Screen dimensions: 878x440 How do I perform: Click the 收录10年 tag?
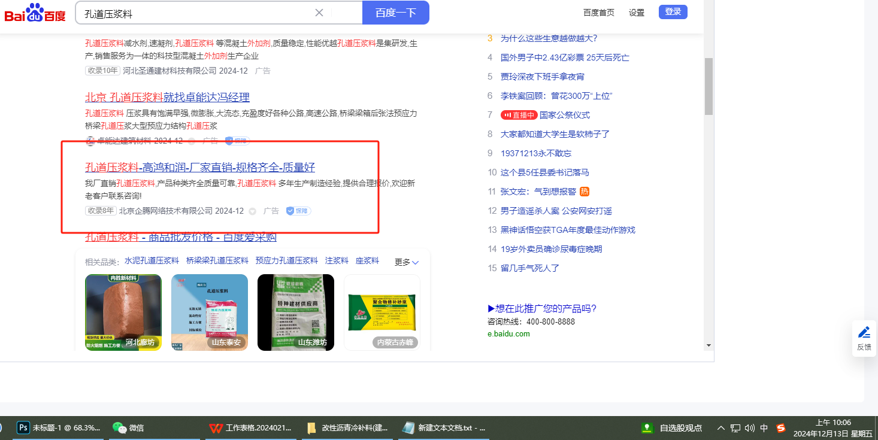[102, 71]
